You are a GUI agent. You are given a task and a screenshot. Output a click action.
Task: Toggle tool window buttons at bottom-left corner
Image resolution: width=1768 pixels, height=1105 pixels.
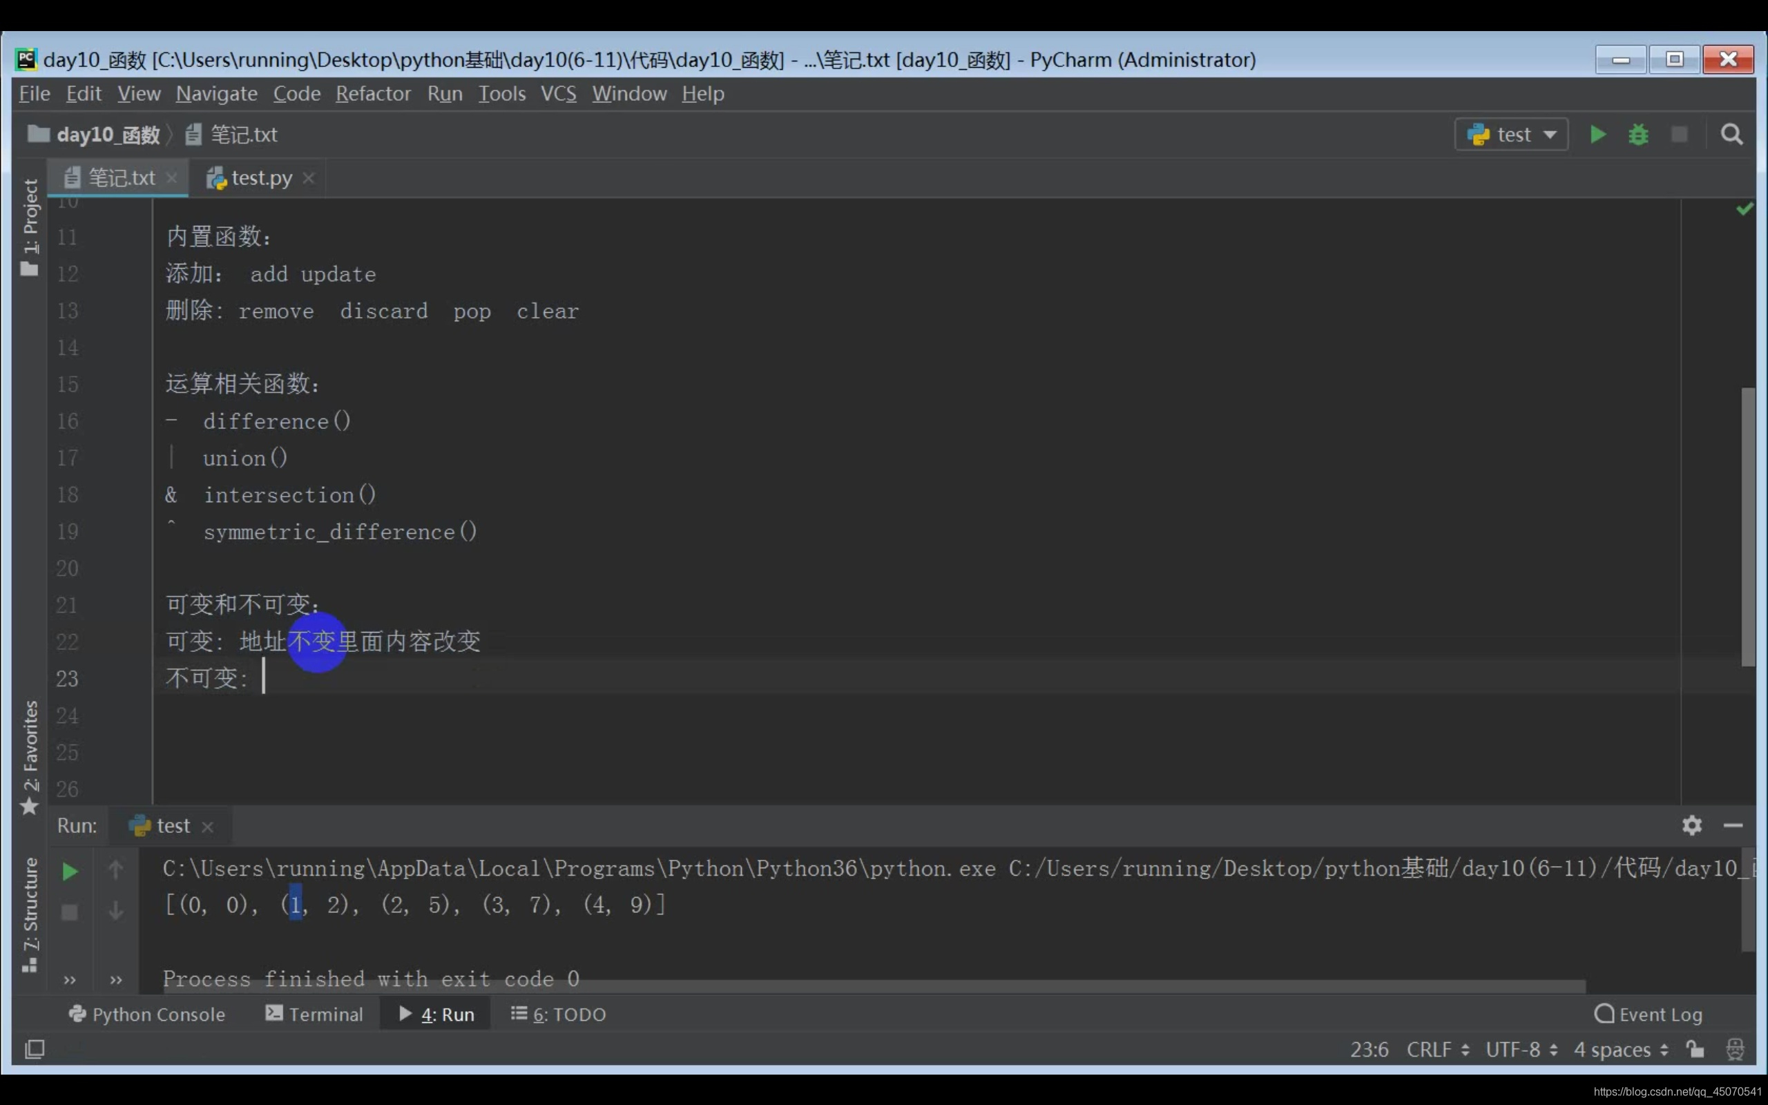35,1050
